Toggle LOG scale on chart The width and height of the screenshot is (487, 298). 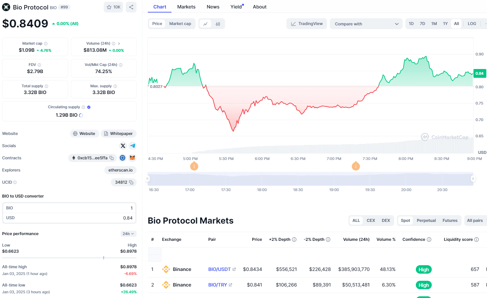pyautogui.click(x=472, y=24)
